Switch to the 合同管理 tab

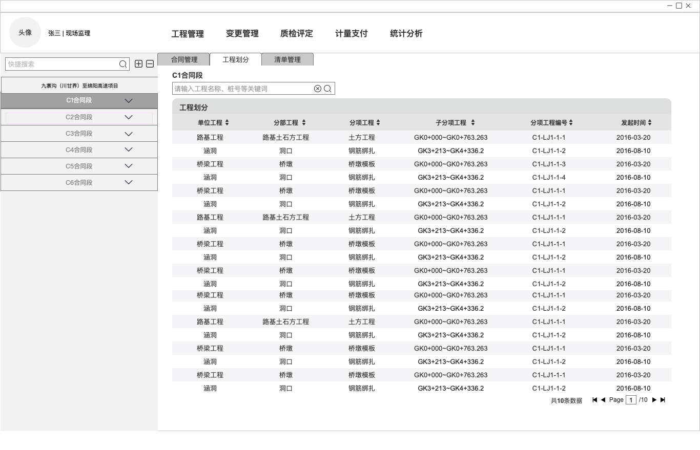(x=183, y=59)
